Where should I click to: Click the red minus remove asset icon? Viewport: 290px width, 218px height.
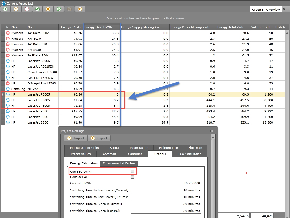(x=27, y=9)
